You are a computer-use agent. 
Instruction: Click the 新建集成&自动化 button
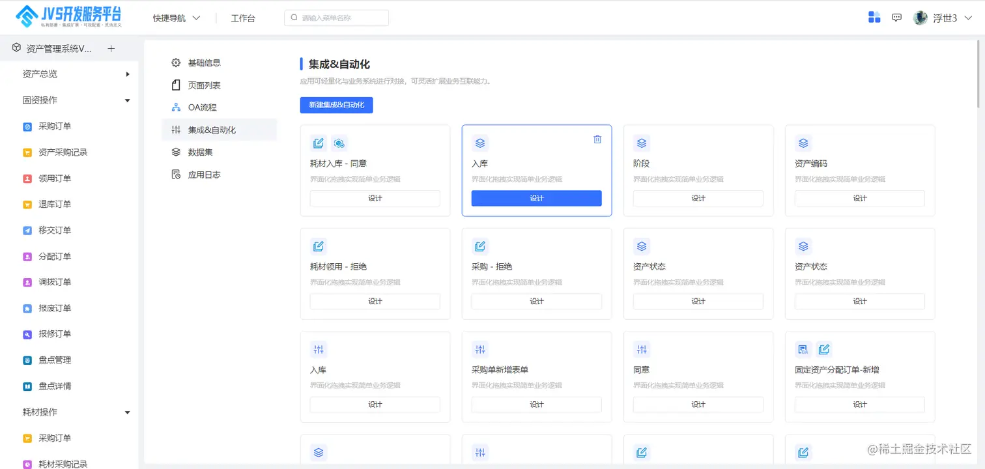(336, 105)
